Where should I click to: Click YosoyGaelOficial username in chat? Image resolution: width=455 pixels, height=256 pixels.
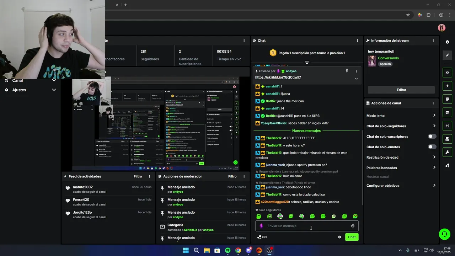coord(274,123)
